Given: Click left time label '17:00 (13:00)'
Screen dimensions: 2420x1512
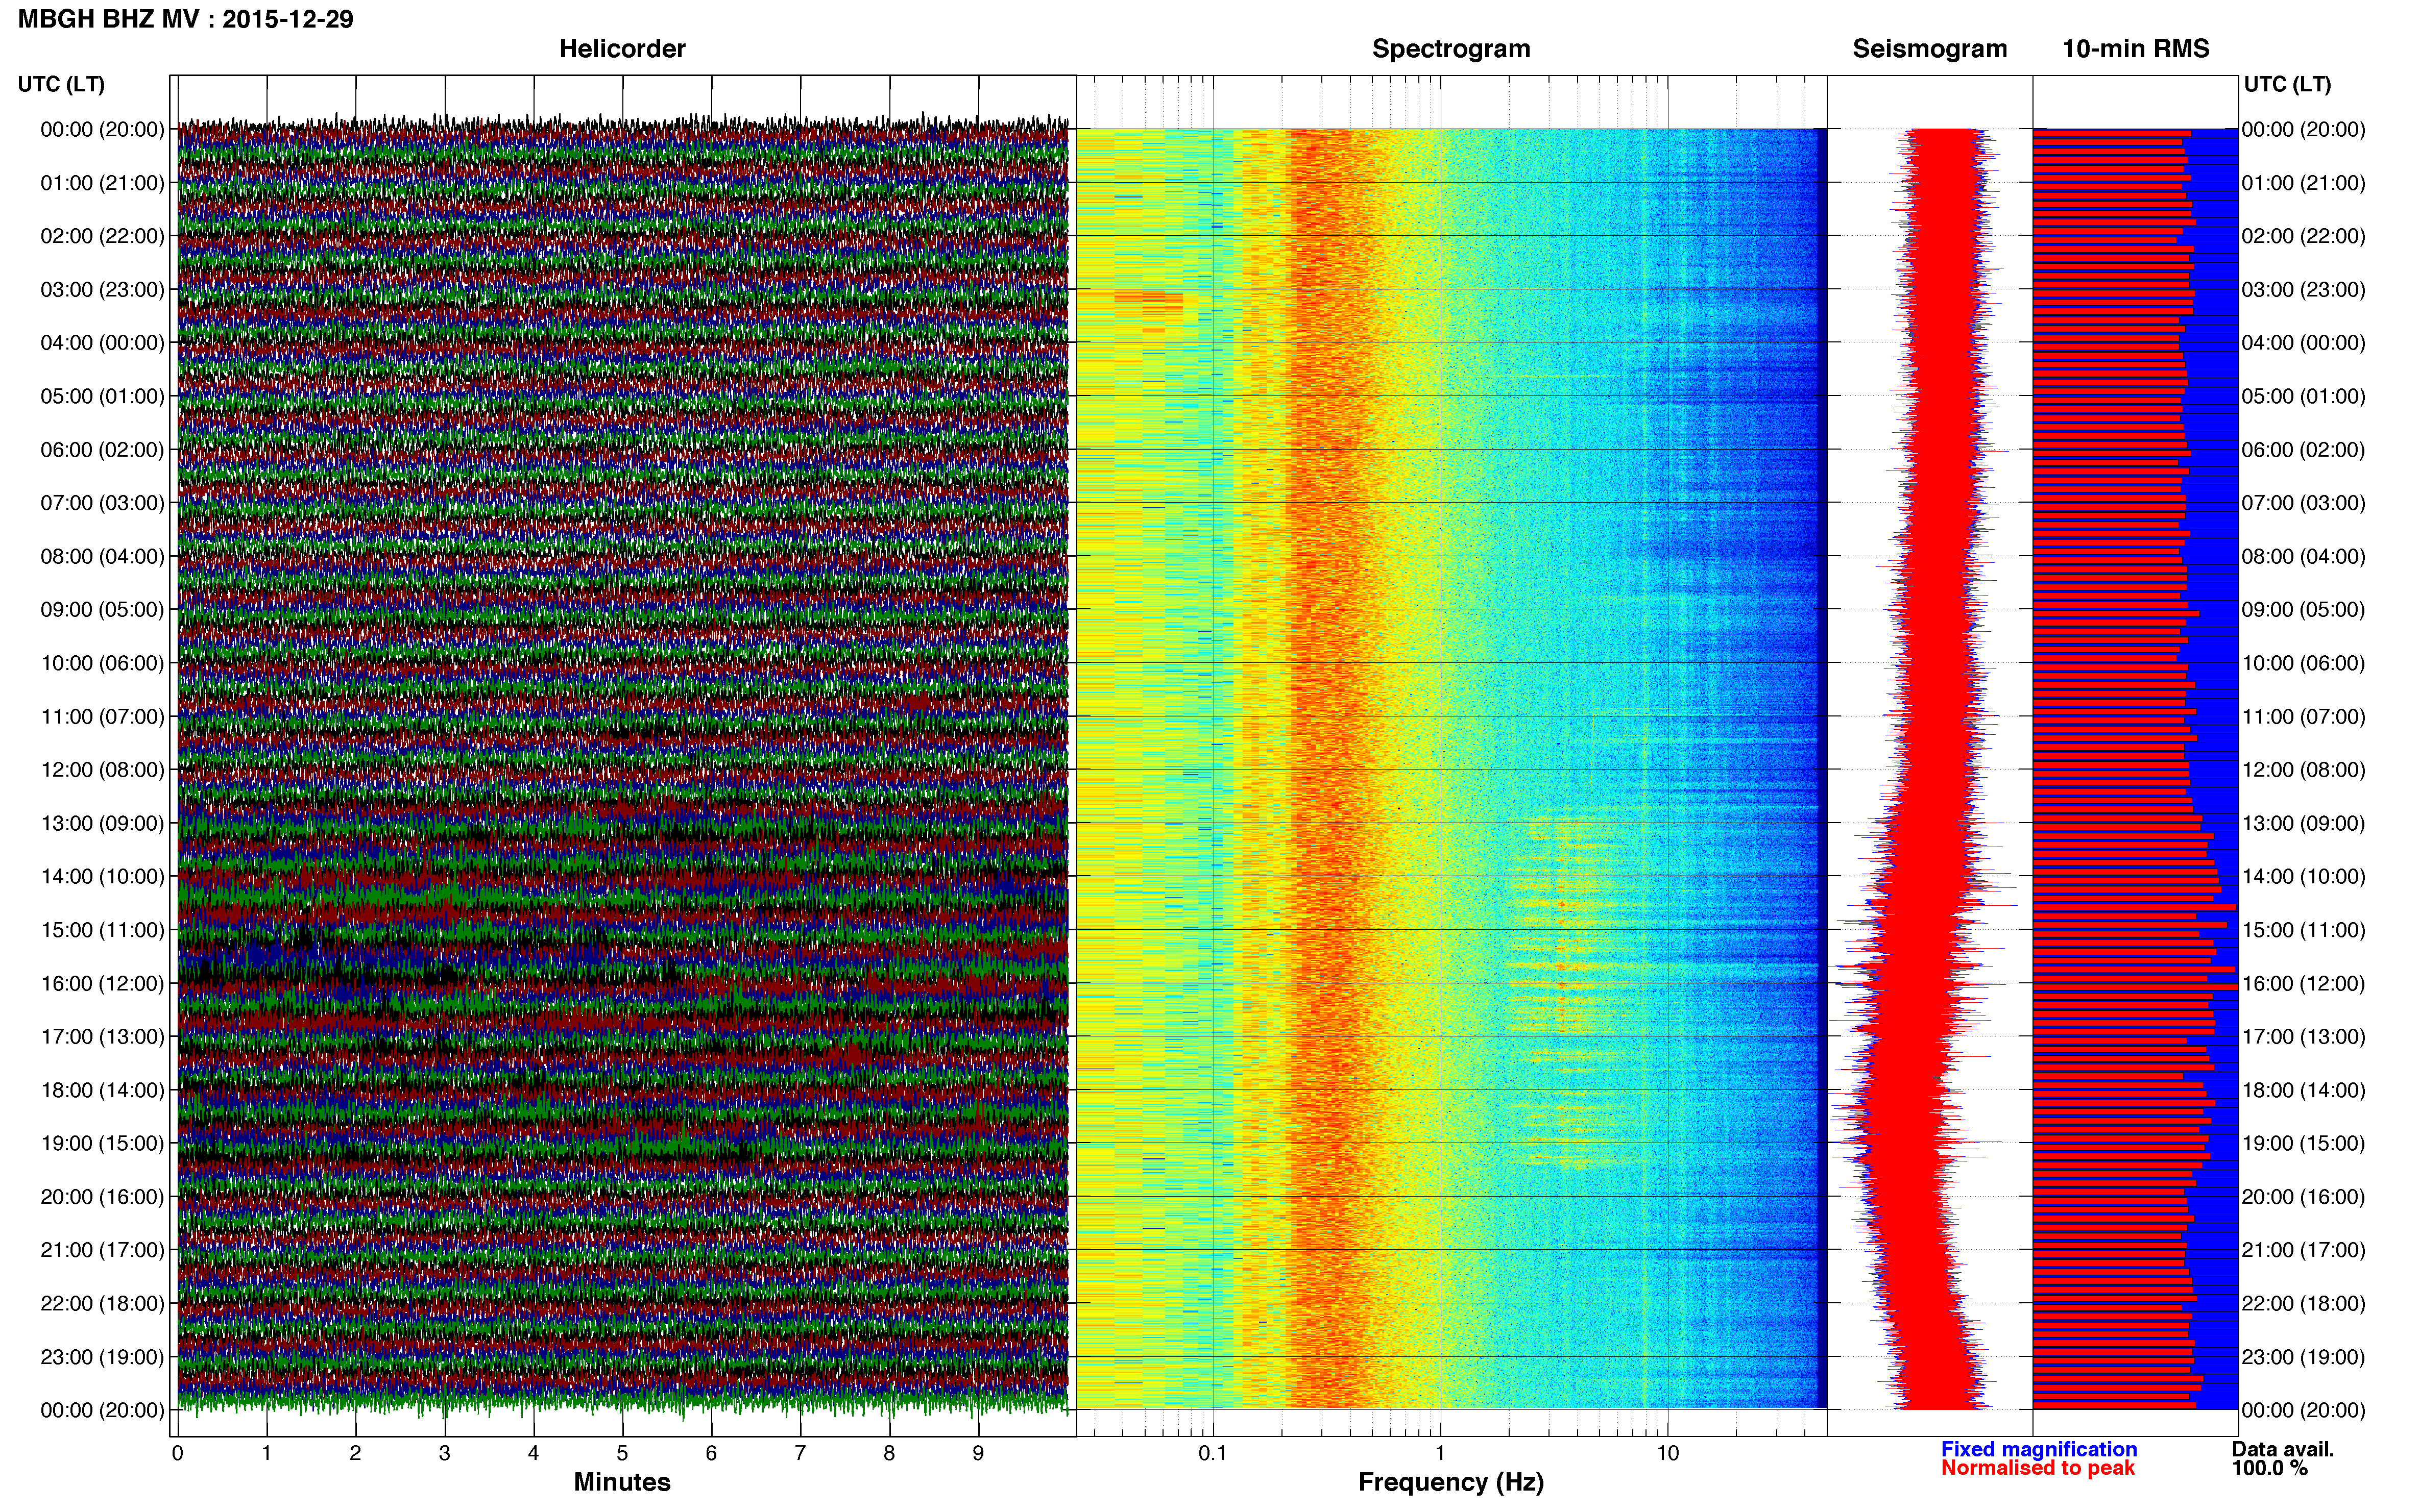Looking at the screenshot, I should 102,1037.
